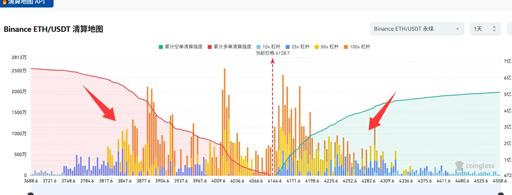Click the 4066.6 price axis label
The height and width of the screenshot is (195, 512).
[x=256, y=181]
